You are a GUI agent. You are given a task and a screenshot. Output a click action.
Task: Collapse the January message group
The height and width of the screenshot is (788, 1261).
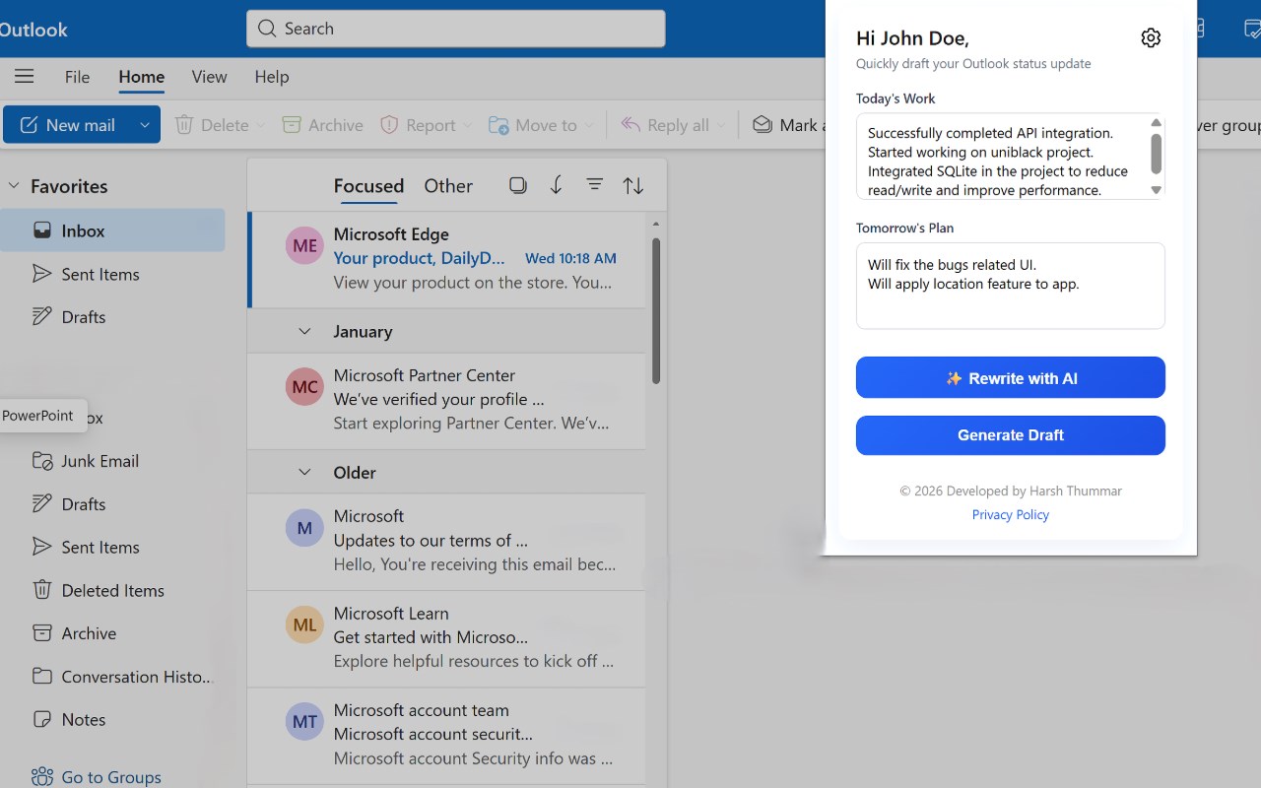tap(304, 332)
